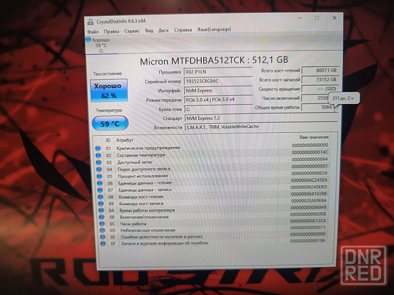The width and height of the screenshot is (394, 295).
Task: Click the Интерфейс field NVM Express
Action: point(218,90)
